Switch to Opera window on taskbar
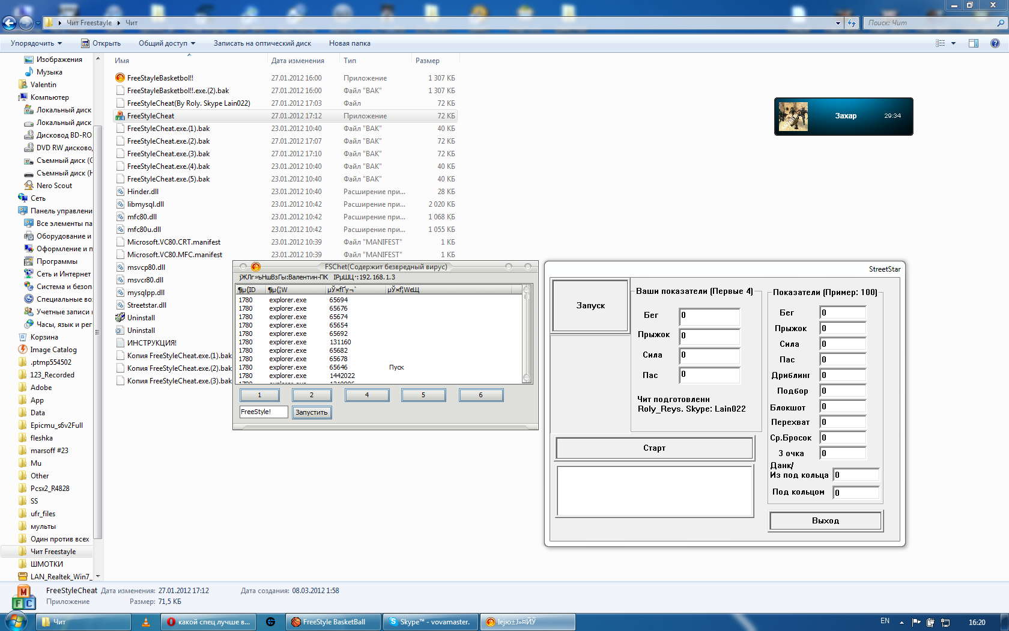Image resolution: width=1009 pixels, height=631 pixels. 208,622
